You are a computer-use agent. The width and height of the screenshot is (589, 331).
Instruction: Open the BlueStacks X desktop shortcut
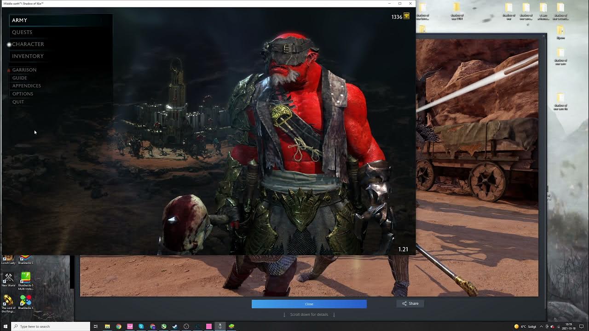click(26, 302)
